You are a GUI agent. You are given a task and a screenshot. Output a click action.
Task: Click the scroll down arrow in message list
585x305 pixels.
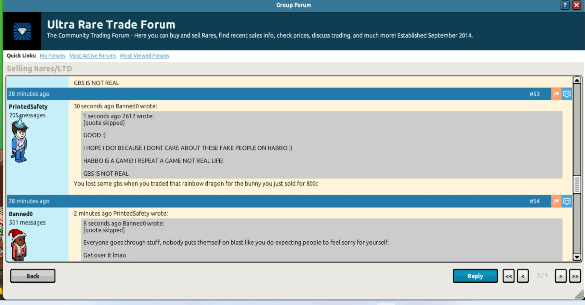[577, 257]
